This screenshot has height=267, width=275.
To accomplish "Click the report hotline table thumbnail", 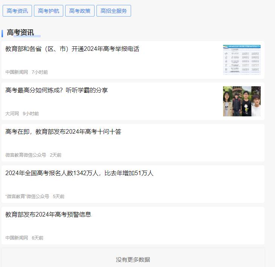I will (x=241, y=60).
